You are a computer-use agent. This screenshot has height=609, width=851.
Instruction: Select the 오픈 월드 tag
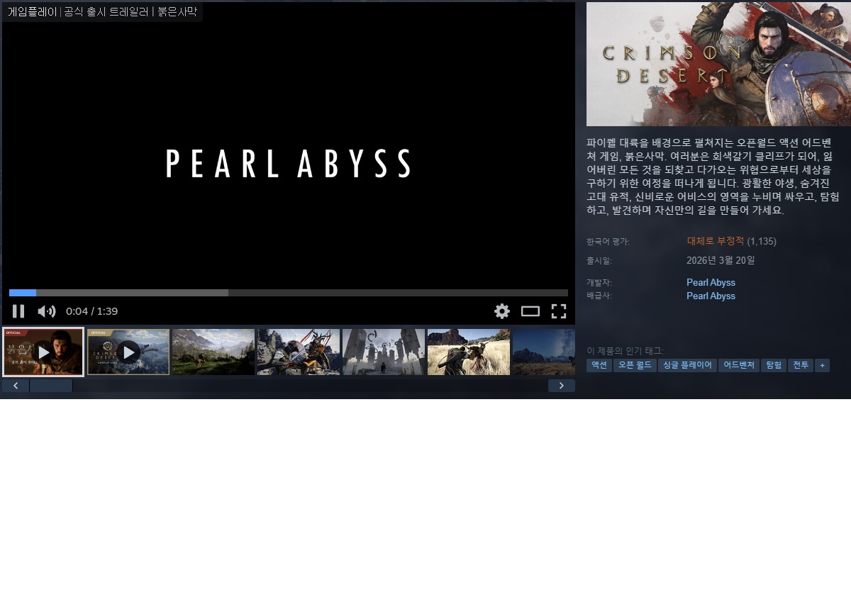[635, 365]
